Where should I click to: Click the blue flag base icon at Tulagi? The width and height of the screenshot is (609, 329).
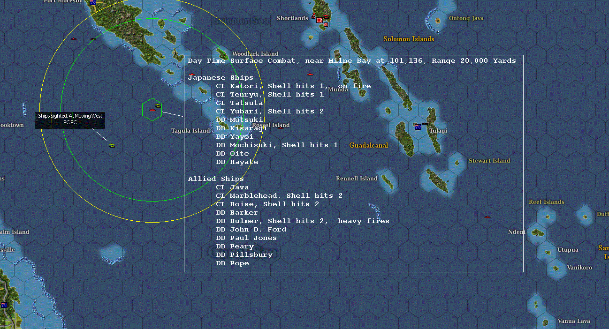418,127
